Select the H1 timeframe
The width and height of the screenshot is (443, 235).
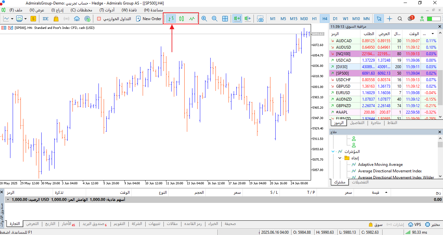click(x=314, y=19)
